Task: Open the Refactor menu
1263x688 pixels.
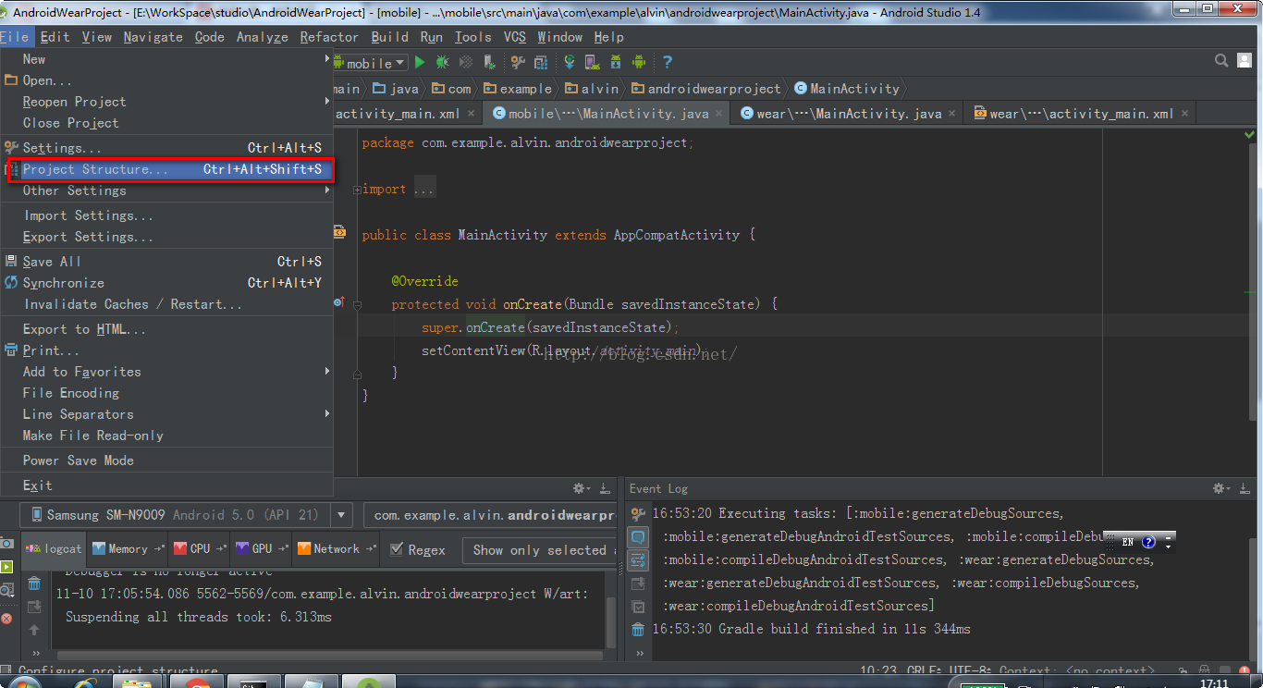Action: (329, 37)
